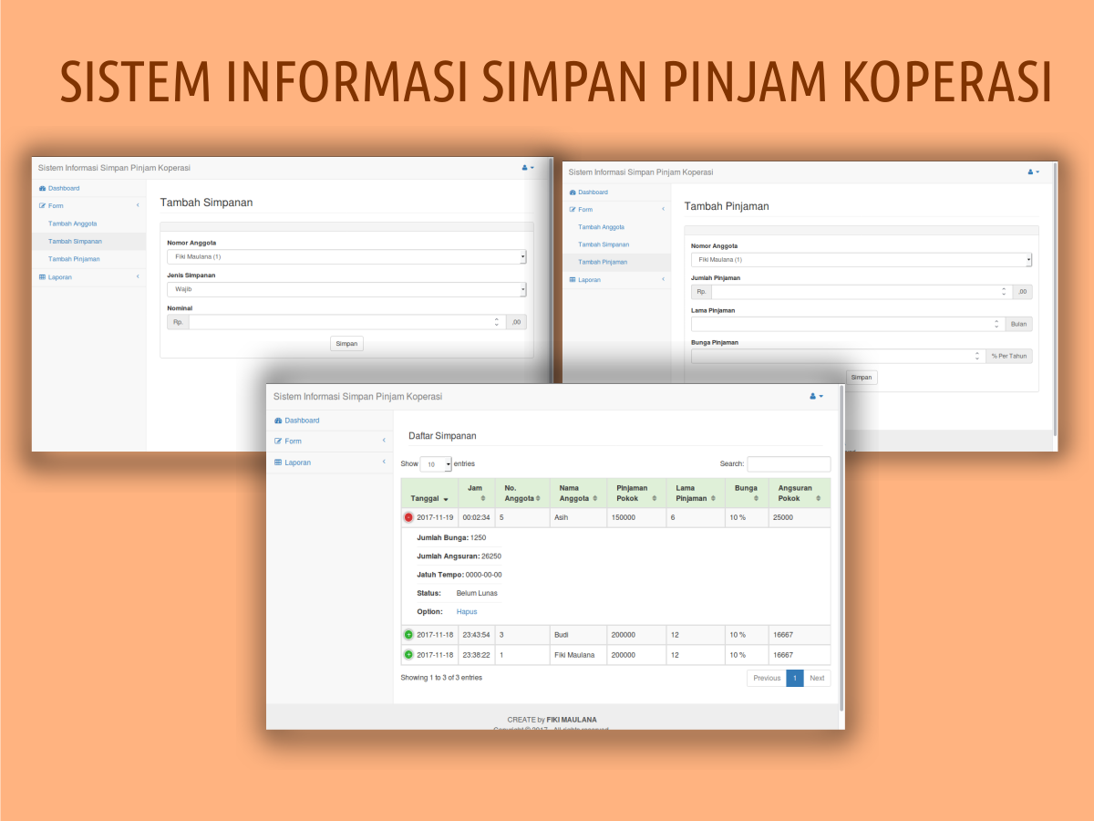
Task: Open Nomor Anggota dropdown in Tambah Pinjaman form
Action: coord(861,260)
